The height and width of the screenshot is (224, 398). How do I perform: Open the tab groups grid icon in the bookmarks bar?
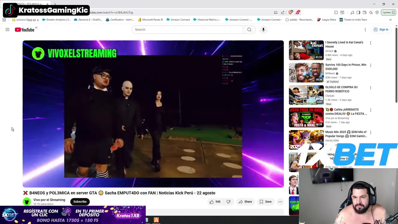[4, 20]
